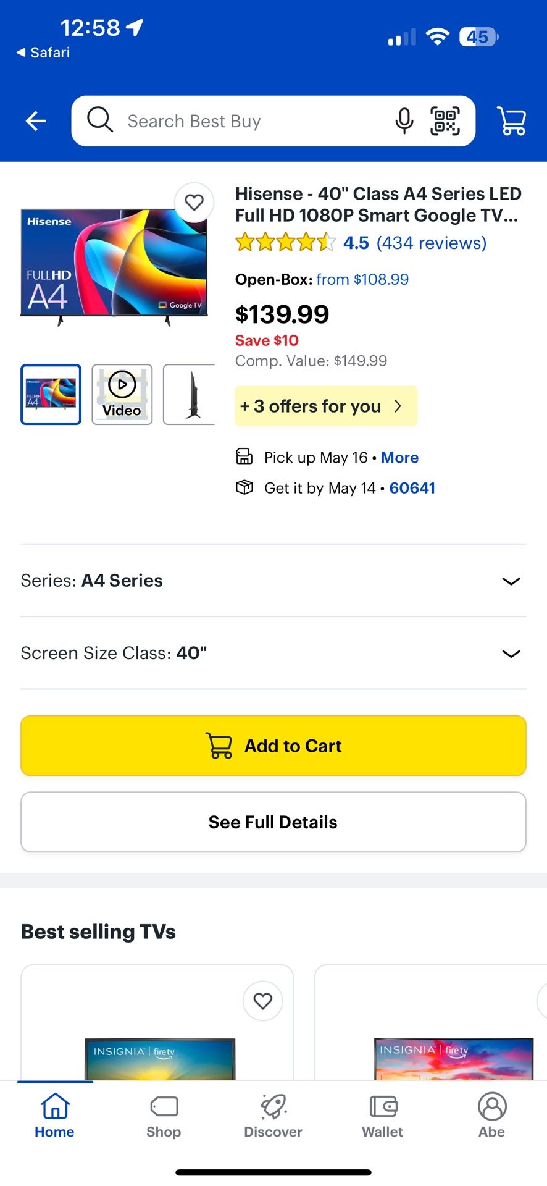This screenshot has width=547, height=1186.
Task: Select the first TV image thumbnail
Action: pyautogui.click(x=51, y=395)
